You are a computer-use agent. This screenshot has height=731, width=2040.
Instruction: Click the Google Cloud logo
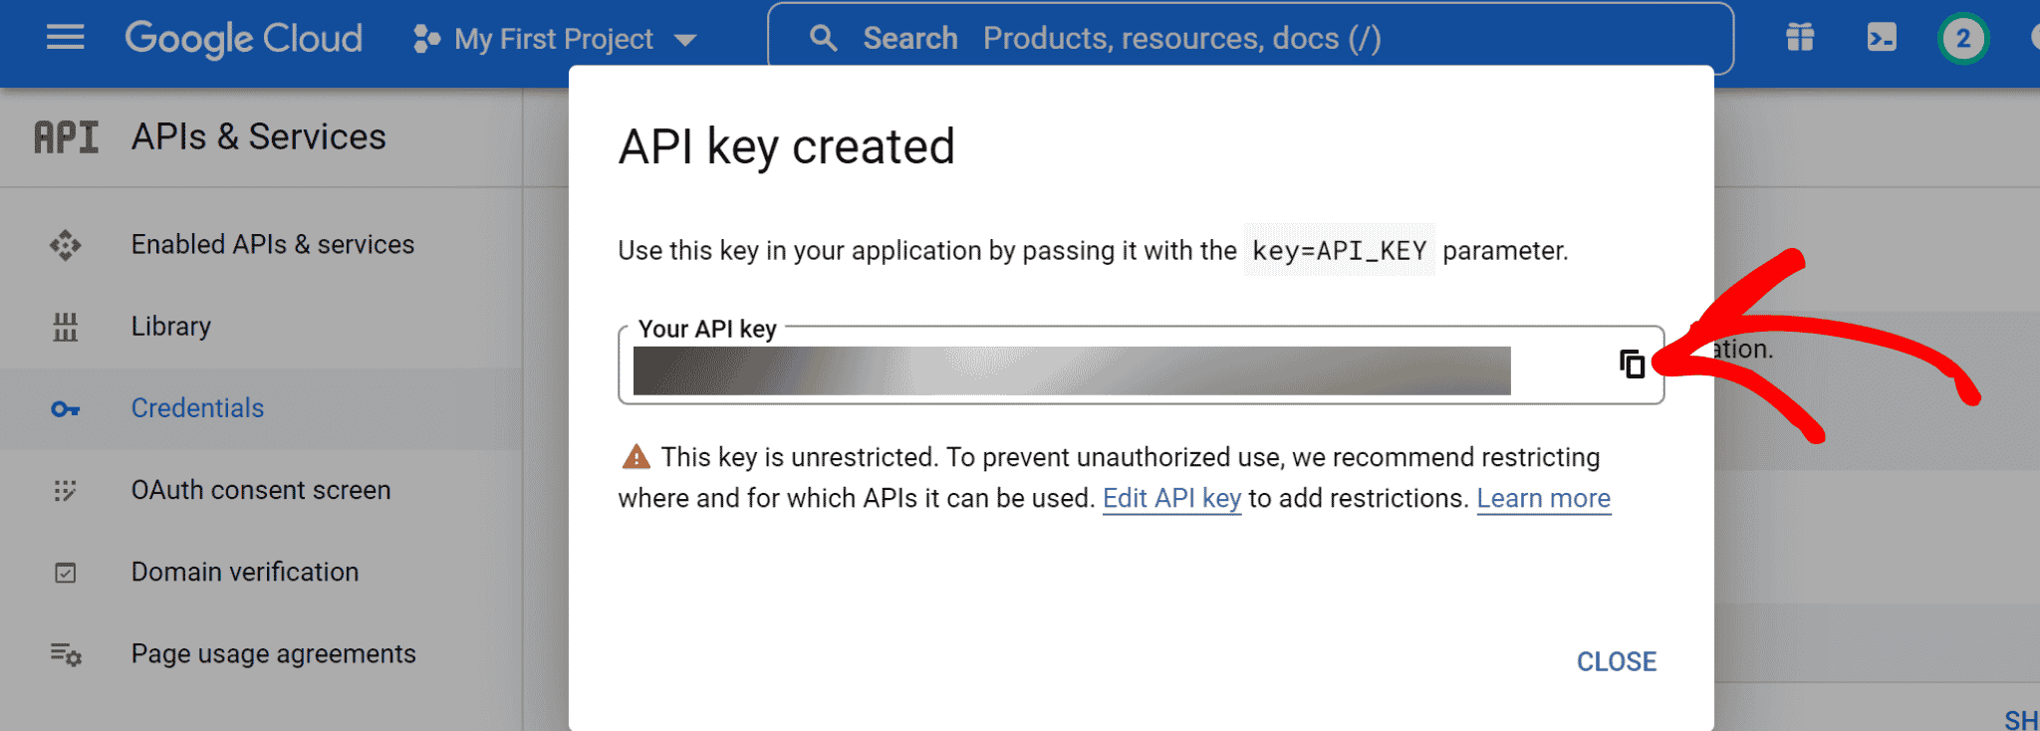(243, 39)
